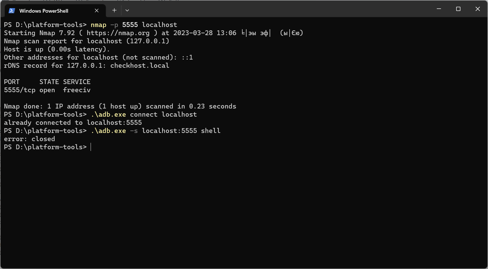Image resolution: width=488 pixels, height=269 pixels.
Task: Click the "Host is up" status line
Action: click(57, 49)
